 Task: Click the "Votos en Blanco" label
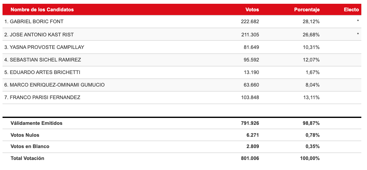30,146
